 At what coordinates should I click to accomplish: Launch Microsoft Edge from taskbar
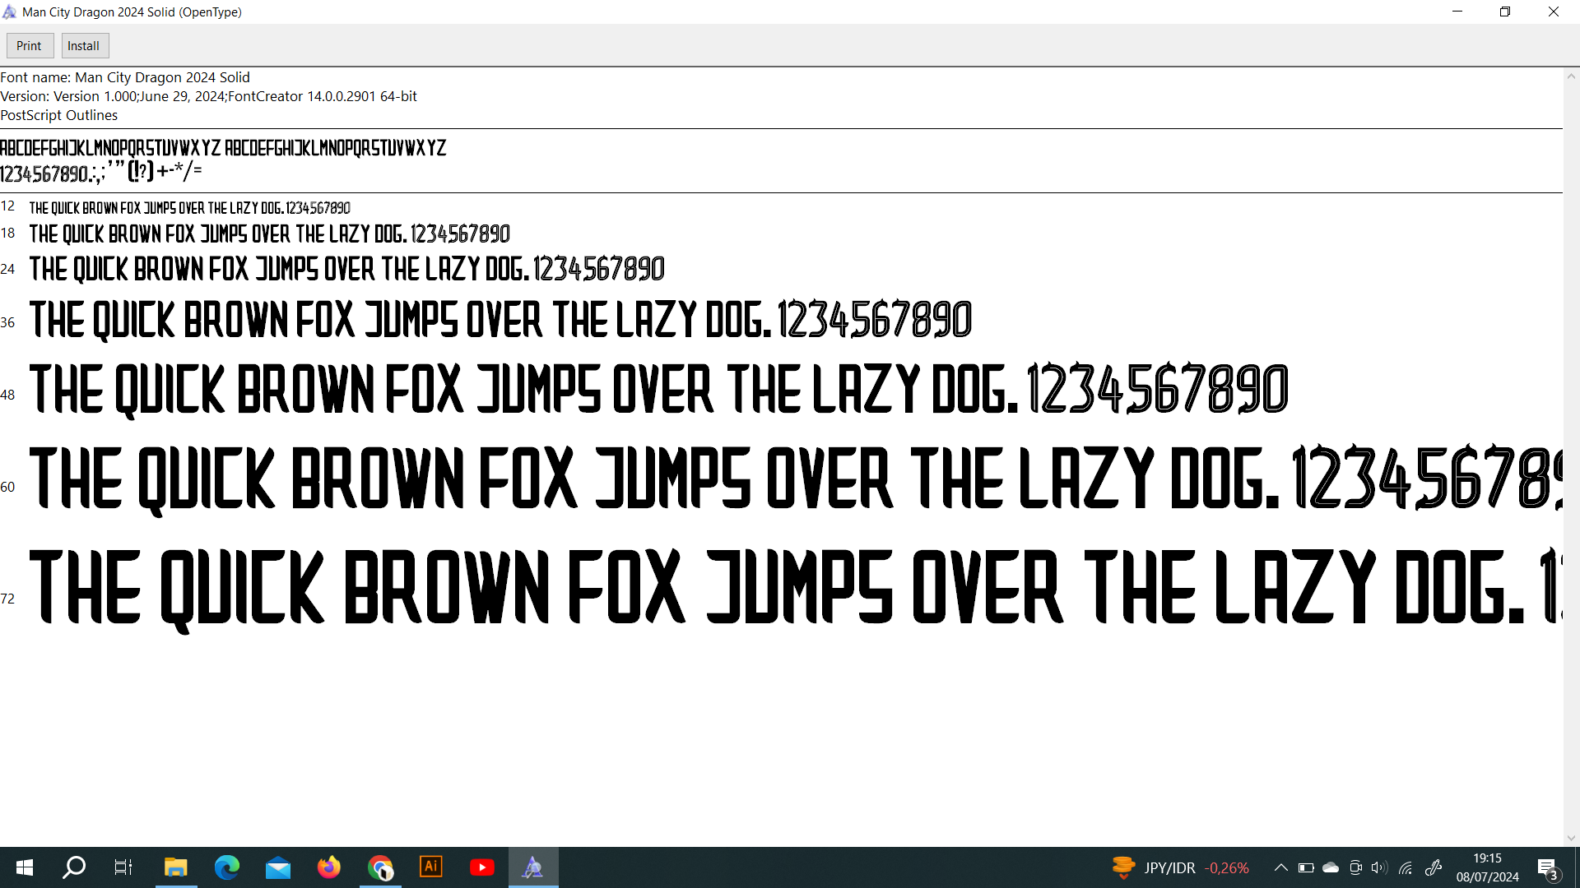(226, 867)
